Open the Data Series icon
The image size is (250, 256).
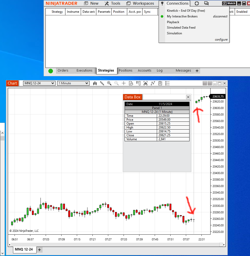145,83
